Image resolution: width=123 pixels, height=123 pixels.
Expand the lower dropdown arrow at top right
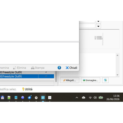[98, 26]
